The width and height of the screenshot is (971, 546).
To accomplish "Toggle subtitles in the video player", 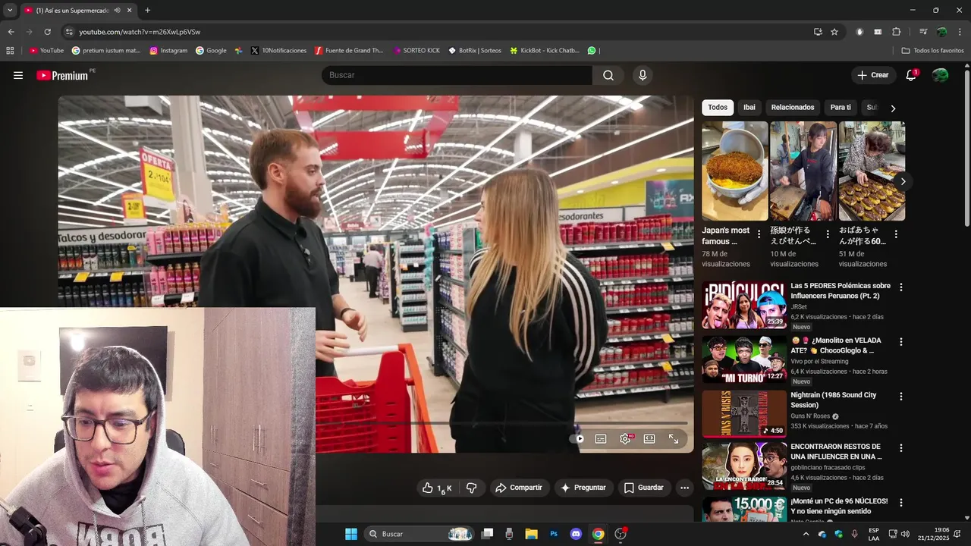I will [x=601, y=438].
